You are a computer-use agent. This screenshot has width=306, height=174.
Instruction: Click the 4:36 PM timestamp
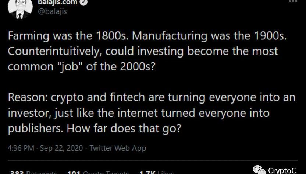point(20,148)
